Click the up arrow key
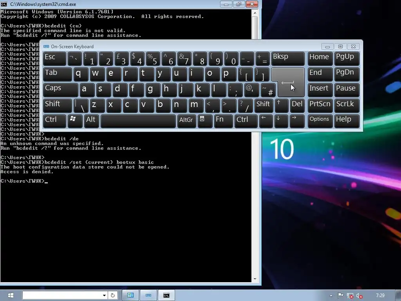Screen dimensions: 401x301 [282, 106]
